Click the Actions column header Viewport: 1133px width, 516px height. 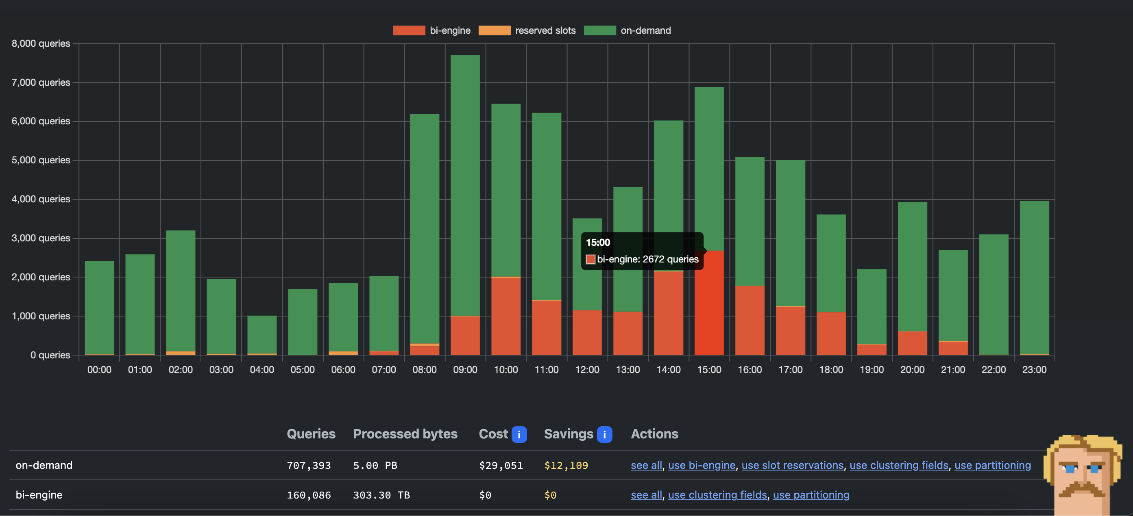[x=654, y=434]
